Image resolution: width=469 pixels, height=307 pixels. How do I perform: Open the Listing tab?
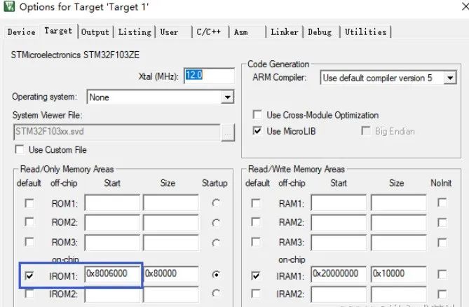click(x=135, y=32)
